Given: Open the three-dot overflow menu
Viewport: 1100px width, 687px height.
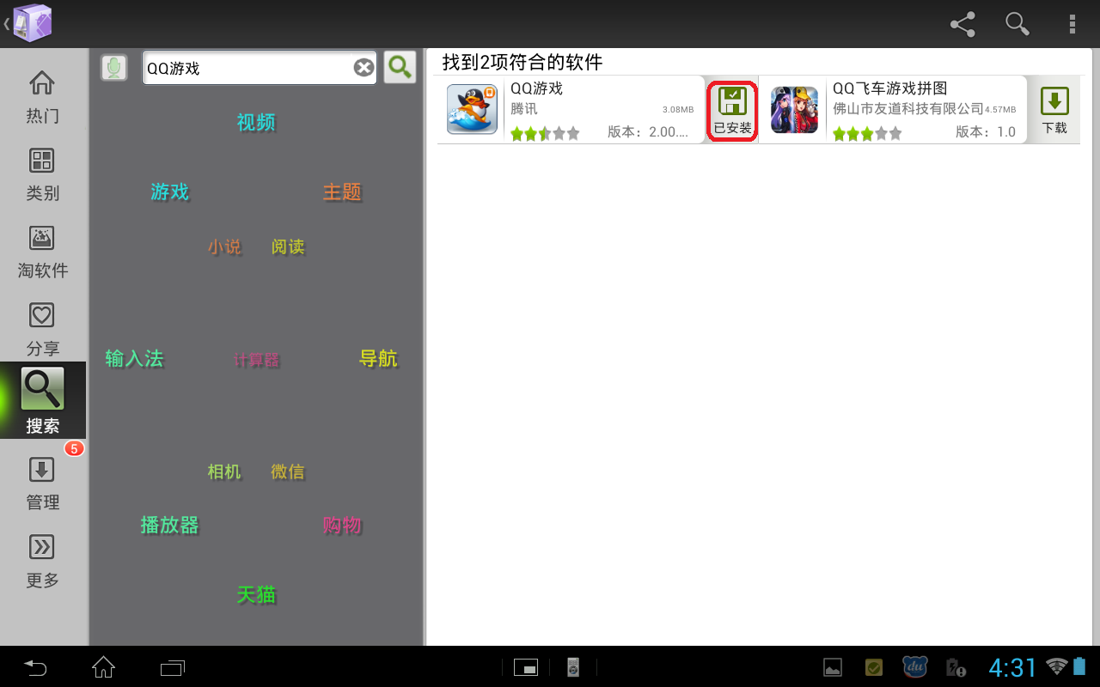Looking at the screenshot, I should coord(1072,24).
